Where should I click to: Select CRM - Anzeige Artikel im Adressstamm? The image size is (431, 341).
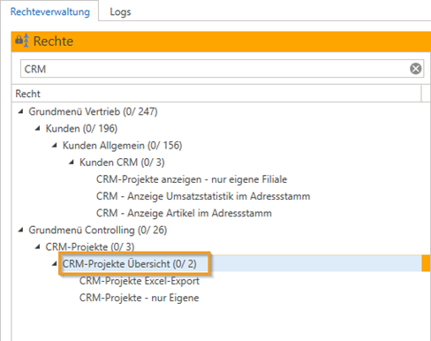click(184, 213)
